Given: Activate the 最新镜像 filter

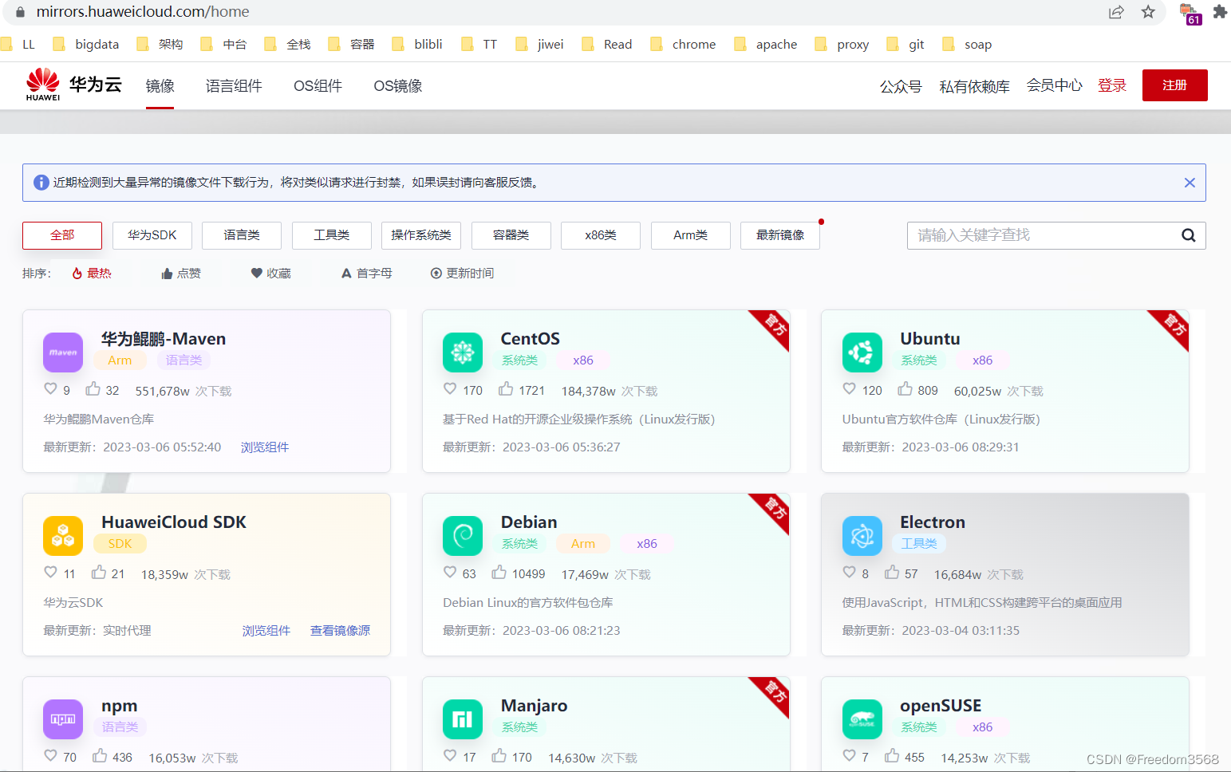Looking at the screenshot, I should click(x=779, y=234).
